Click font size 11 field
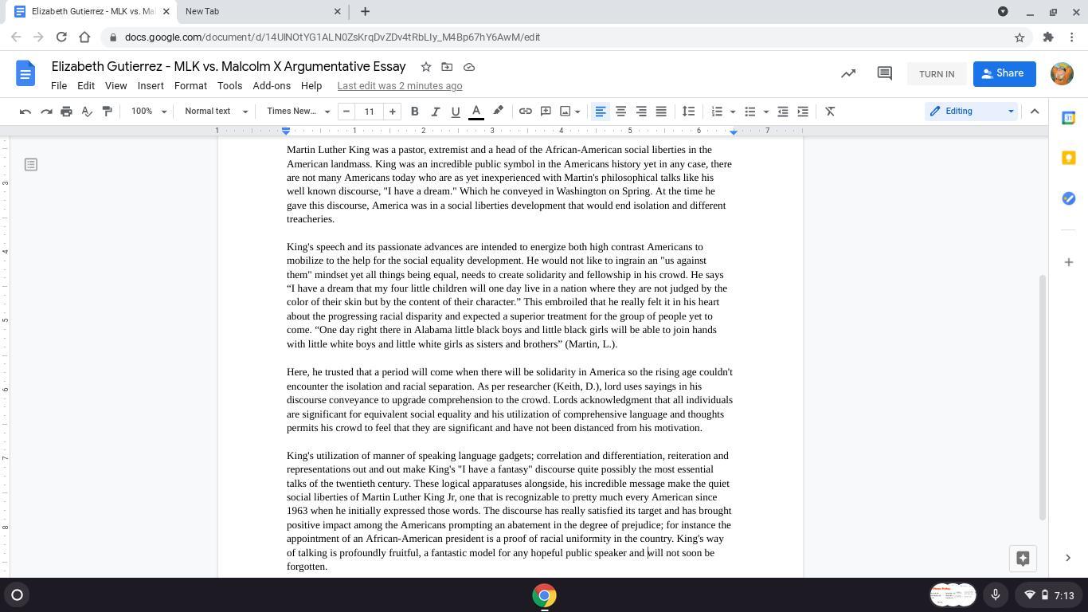Screen dimensions: 1088x612 [370, 112]
